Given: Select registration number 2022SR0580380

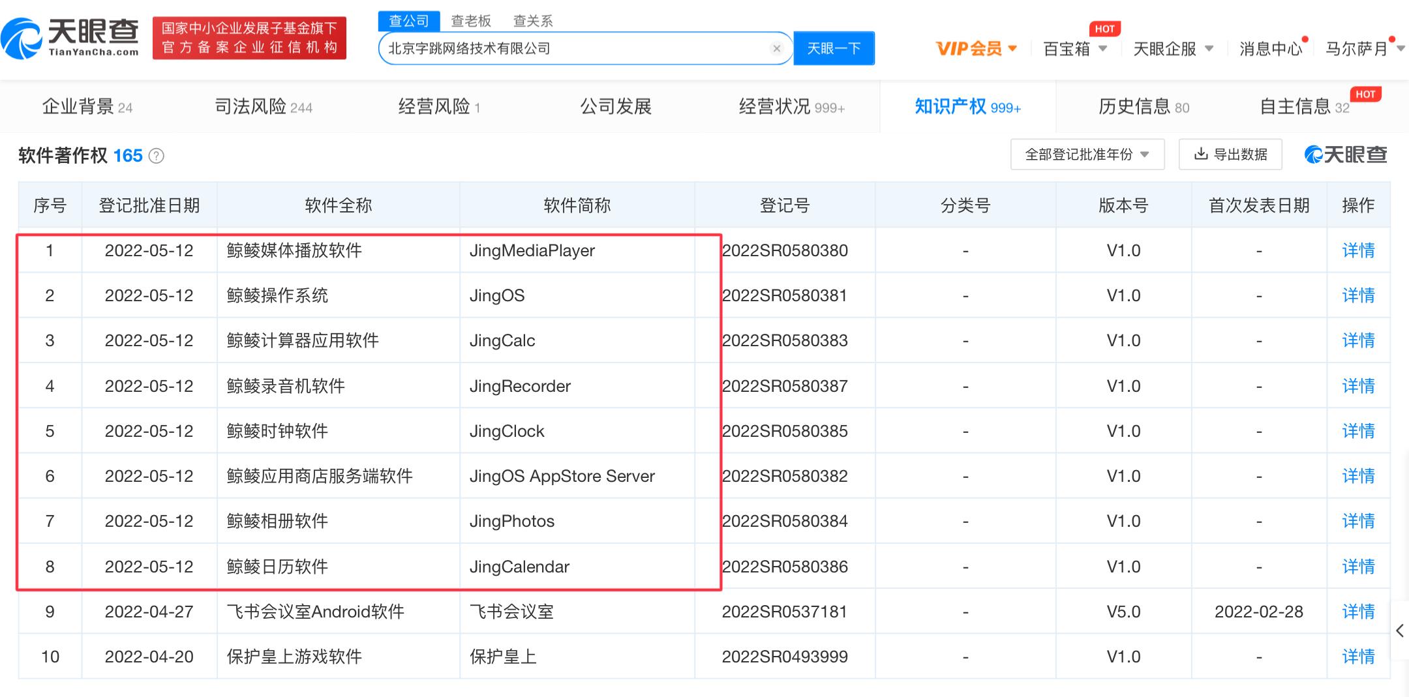Looking at the screenshot, I should [x=785, y=250].
